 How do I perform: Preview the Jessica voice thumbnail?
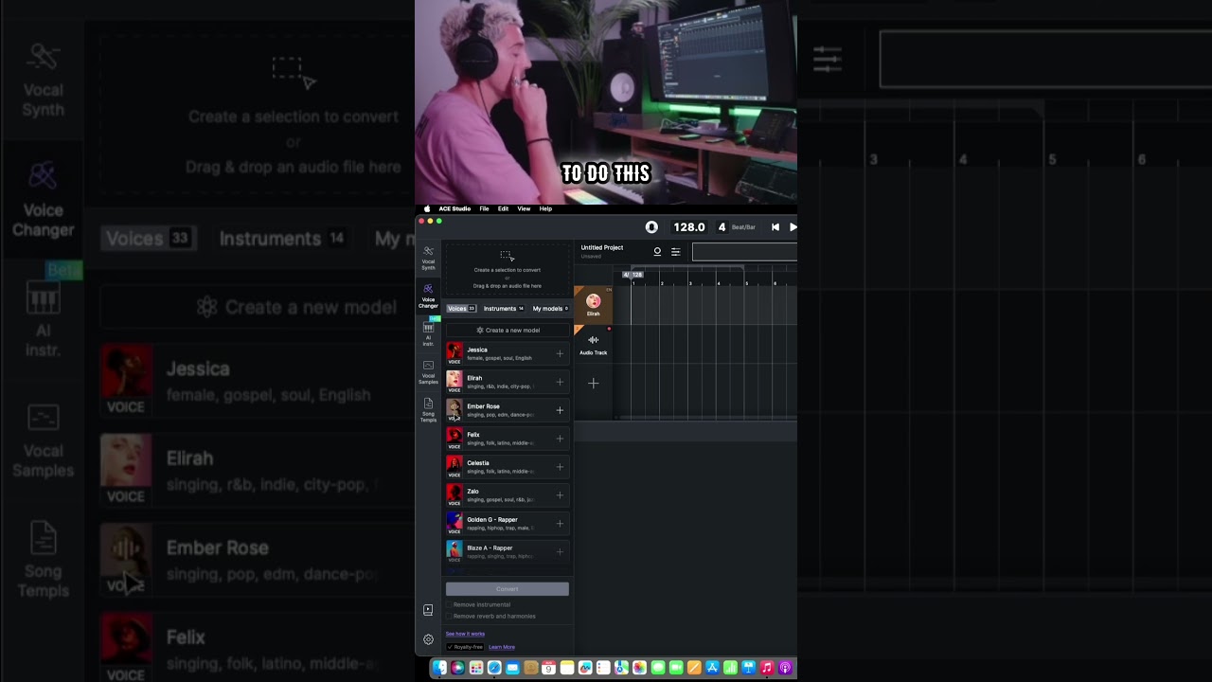454,353
